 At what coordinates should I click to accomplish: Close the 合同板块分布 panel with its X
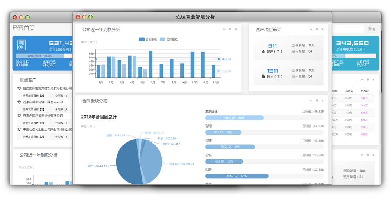(323, 101)
